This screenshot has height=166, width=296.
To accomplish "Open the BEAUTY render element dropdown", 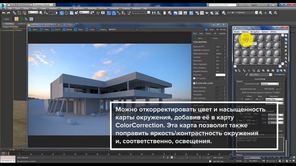I will [123, 30].
